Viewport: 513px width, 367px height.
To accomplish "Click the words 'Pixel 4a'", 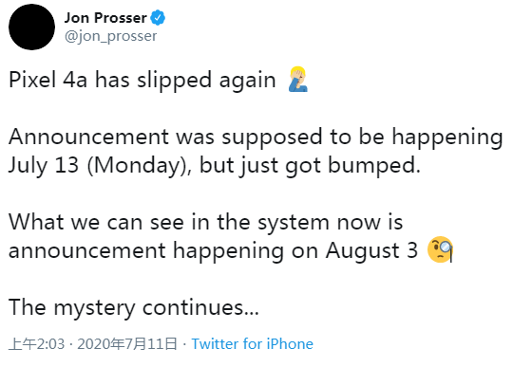I will tap(48, 80).
